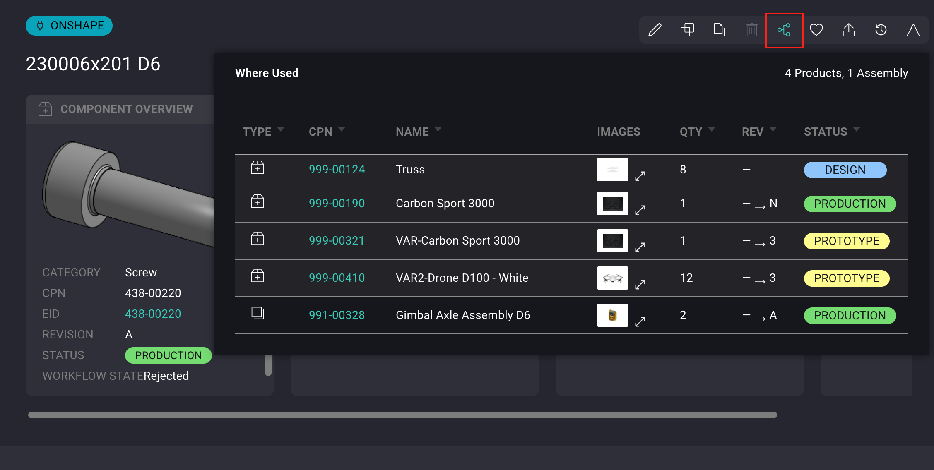Toggle the Where Used icon
Image resolution: width=934 pixels, height=470 pixels.
pos(784,30)
